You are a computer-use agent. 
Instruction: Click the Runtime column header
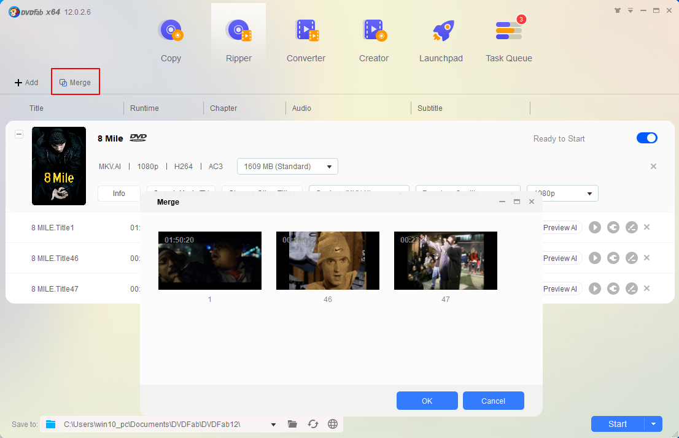click(144, 108)
